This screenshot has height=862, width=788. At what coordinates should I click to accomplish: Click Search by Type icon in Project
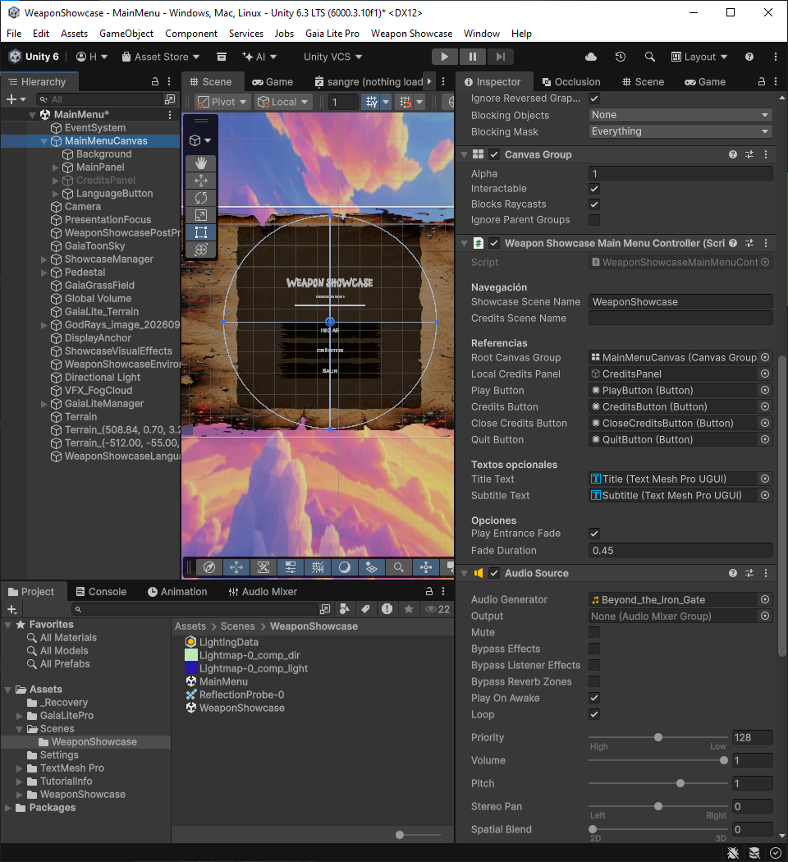345,609
